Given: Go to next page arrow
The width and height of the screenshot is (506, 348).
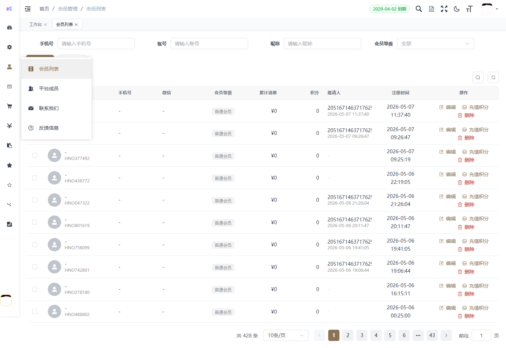Looking at the screenshot, I should coord(446,335).
